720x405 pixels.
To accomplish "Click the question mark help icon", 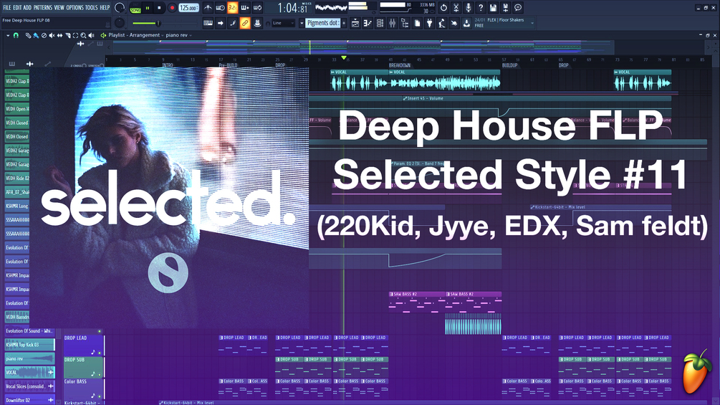I will 481,8.
